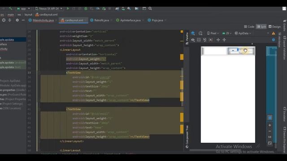The height and width of the screenshot is (161, 287).
Task: Click the clear constraints icon
Action: (205, 40)
